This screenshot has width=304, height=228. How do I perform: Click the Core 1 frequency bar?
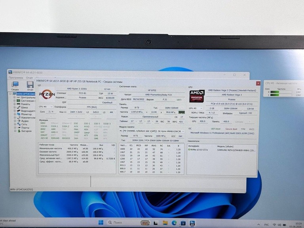point(281,95)
